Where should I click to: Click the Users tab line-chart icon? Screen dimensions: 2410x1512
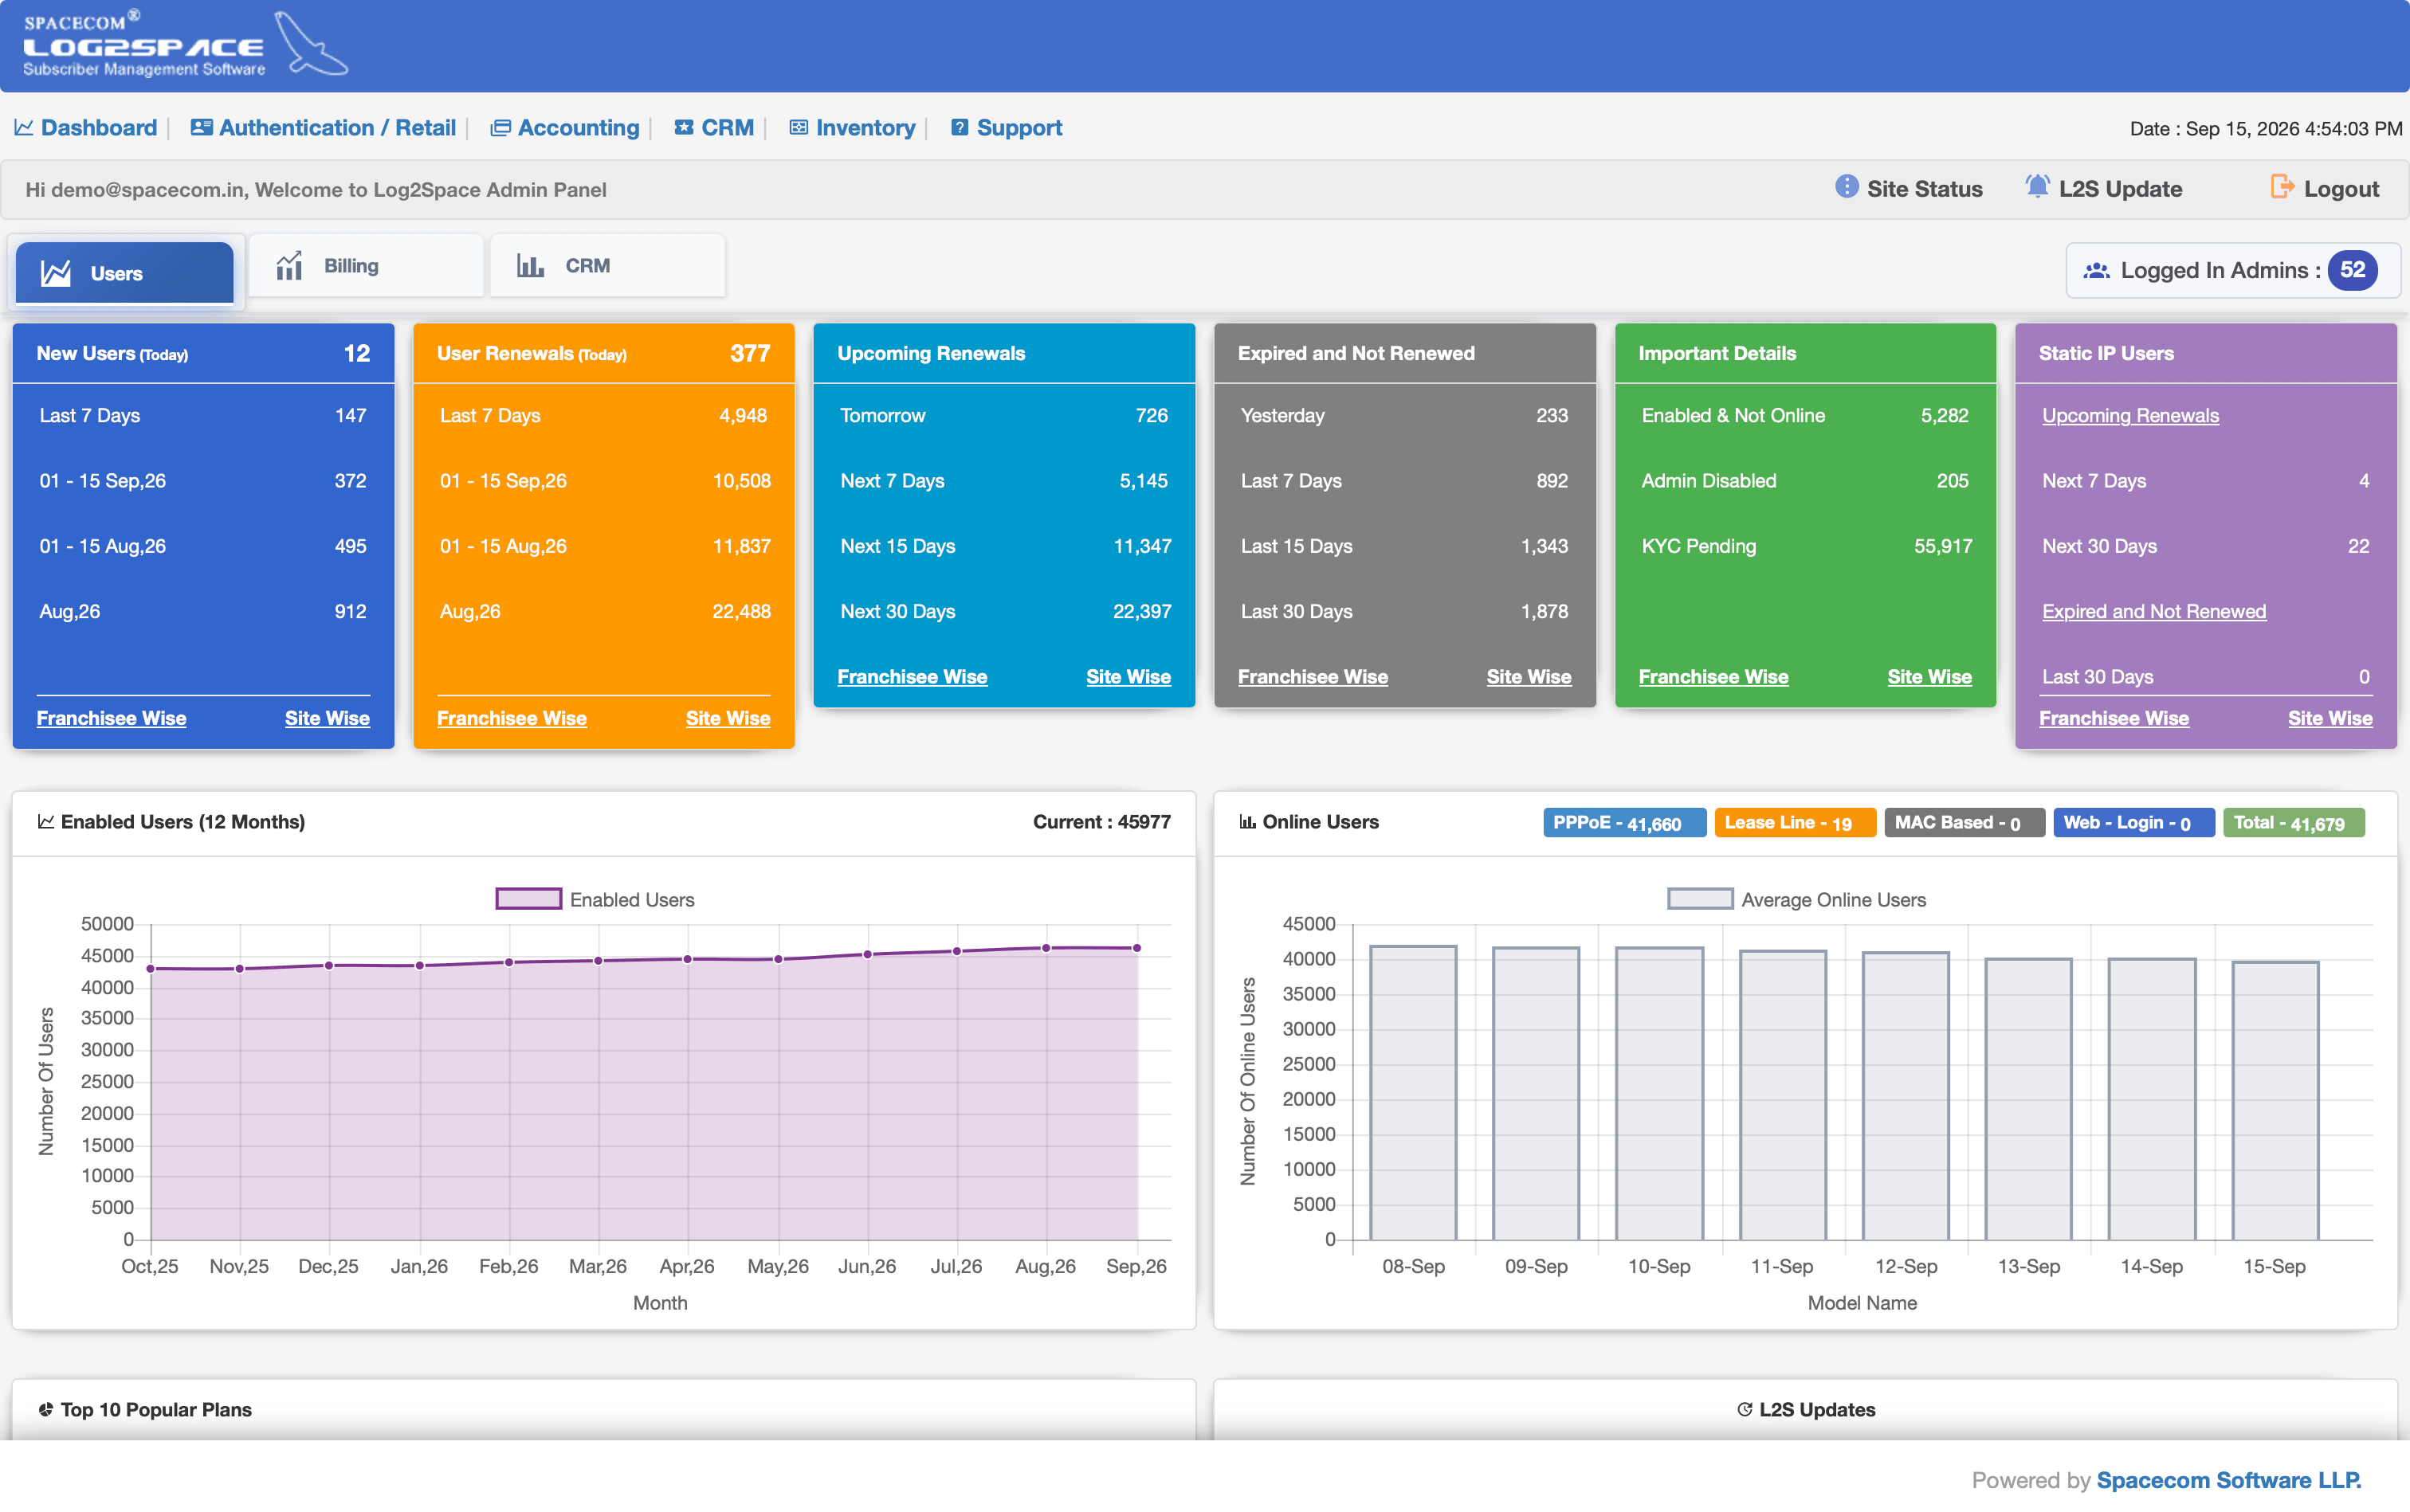56,273
